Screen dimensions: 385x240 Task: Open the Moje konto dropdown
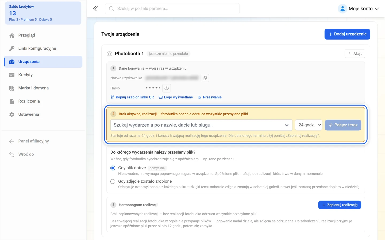coord(359,9)
